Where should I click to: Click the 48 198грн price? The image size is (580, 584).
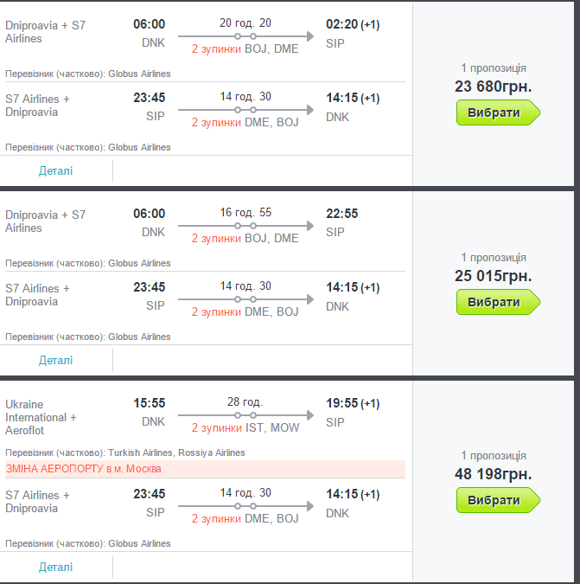pyautogui.click(x=493, y=474)
